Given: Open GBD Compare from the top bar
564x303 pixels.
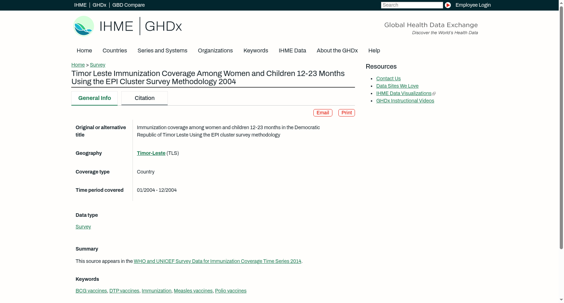Looking at the screenshot, I should (128, 5).
